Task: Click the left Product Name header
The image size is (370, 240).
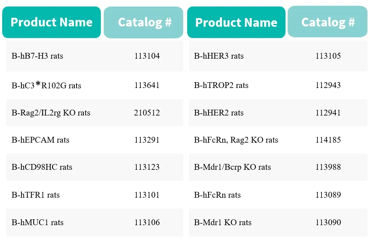Action: pyautogui.click(x=52, y=22)
